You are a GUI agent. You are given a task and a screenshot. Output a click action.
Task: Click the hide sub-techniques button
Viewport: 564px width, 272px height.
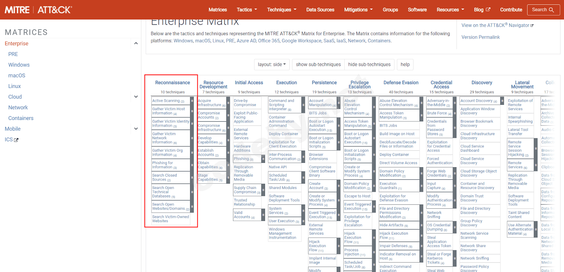tap(369, 65)
